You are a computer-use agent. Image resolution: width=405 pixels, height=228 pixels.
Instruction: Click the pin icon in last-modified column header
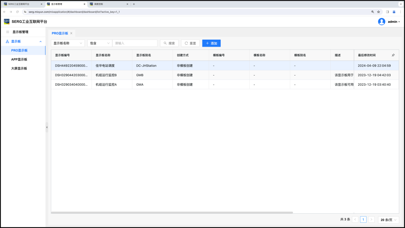(x=393, y=55)
